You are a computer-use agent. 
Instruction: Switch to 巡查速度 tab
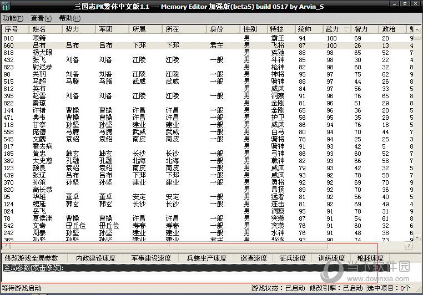(x=254, y=258)
